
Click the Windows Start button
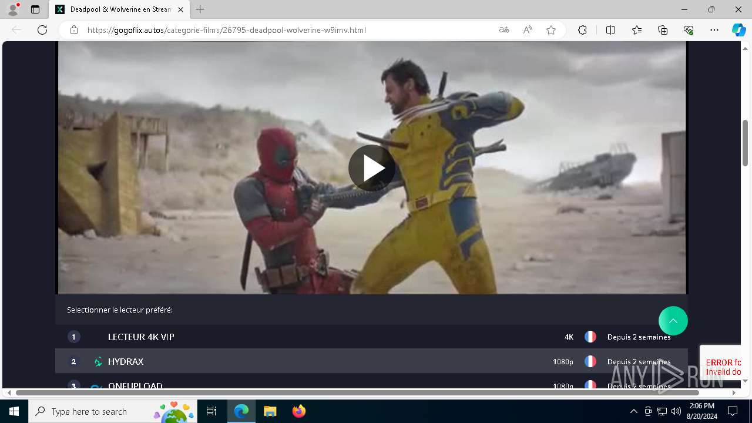(x=14, y=411)
